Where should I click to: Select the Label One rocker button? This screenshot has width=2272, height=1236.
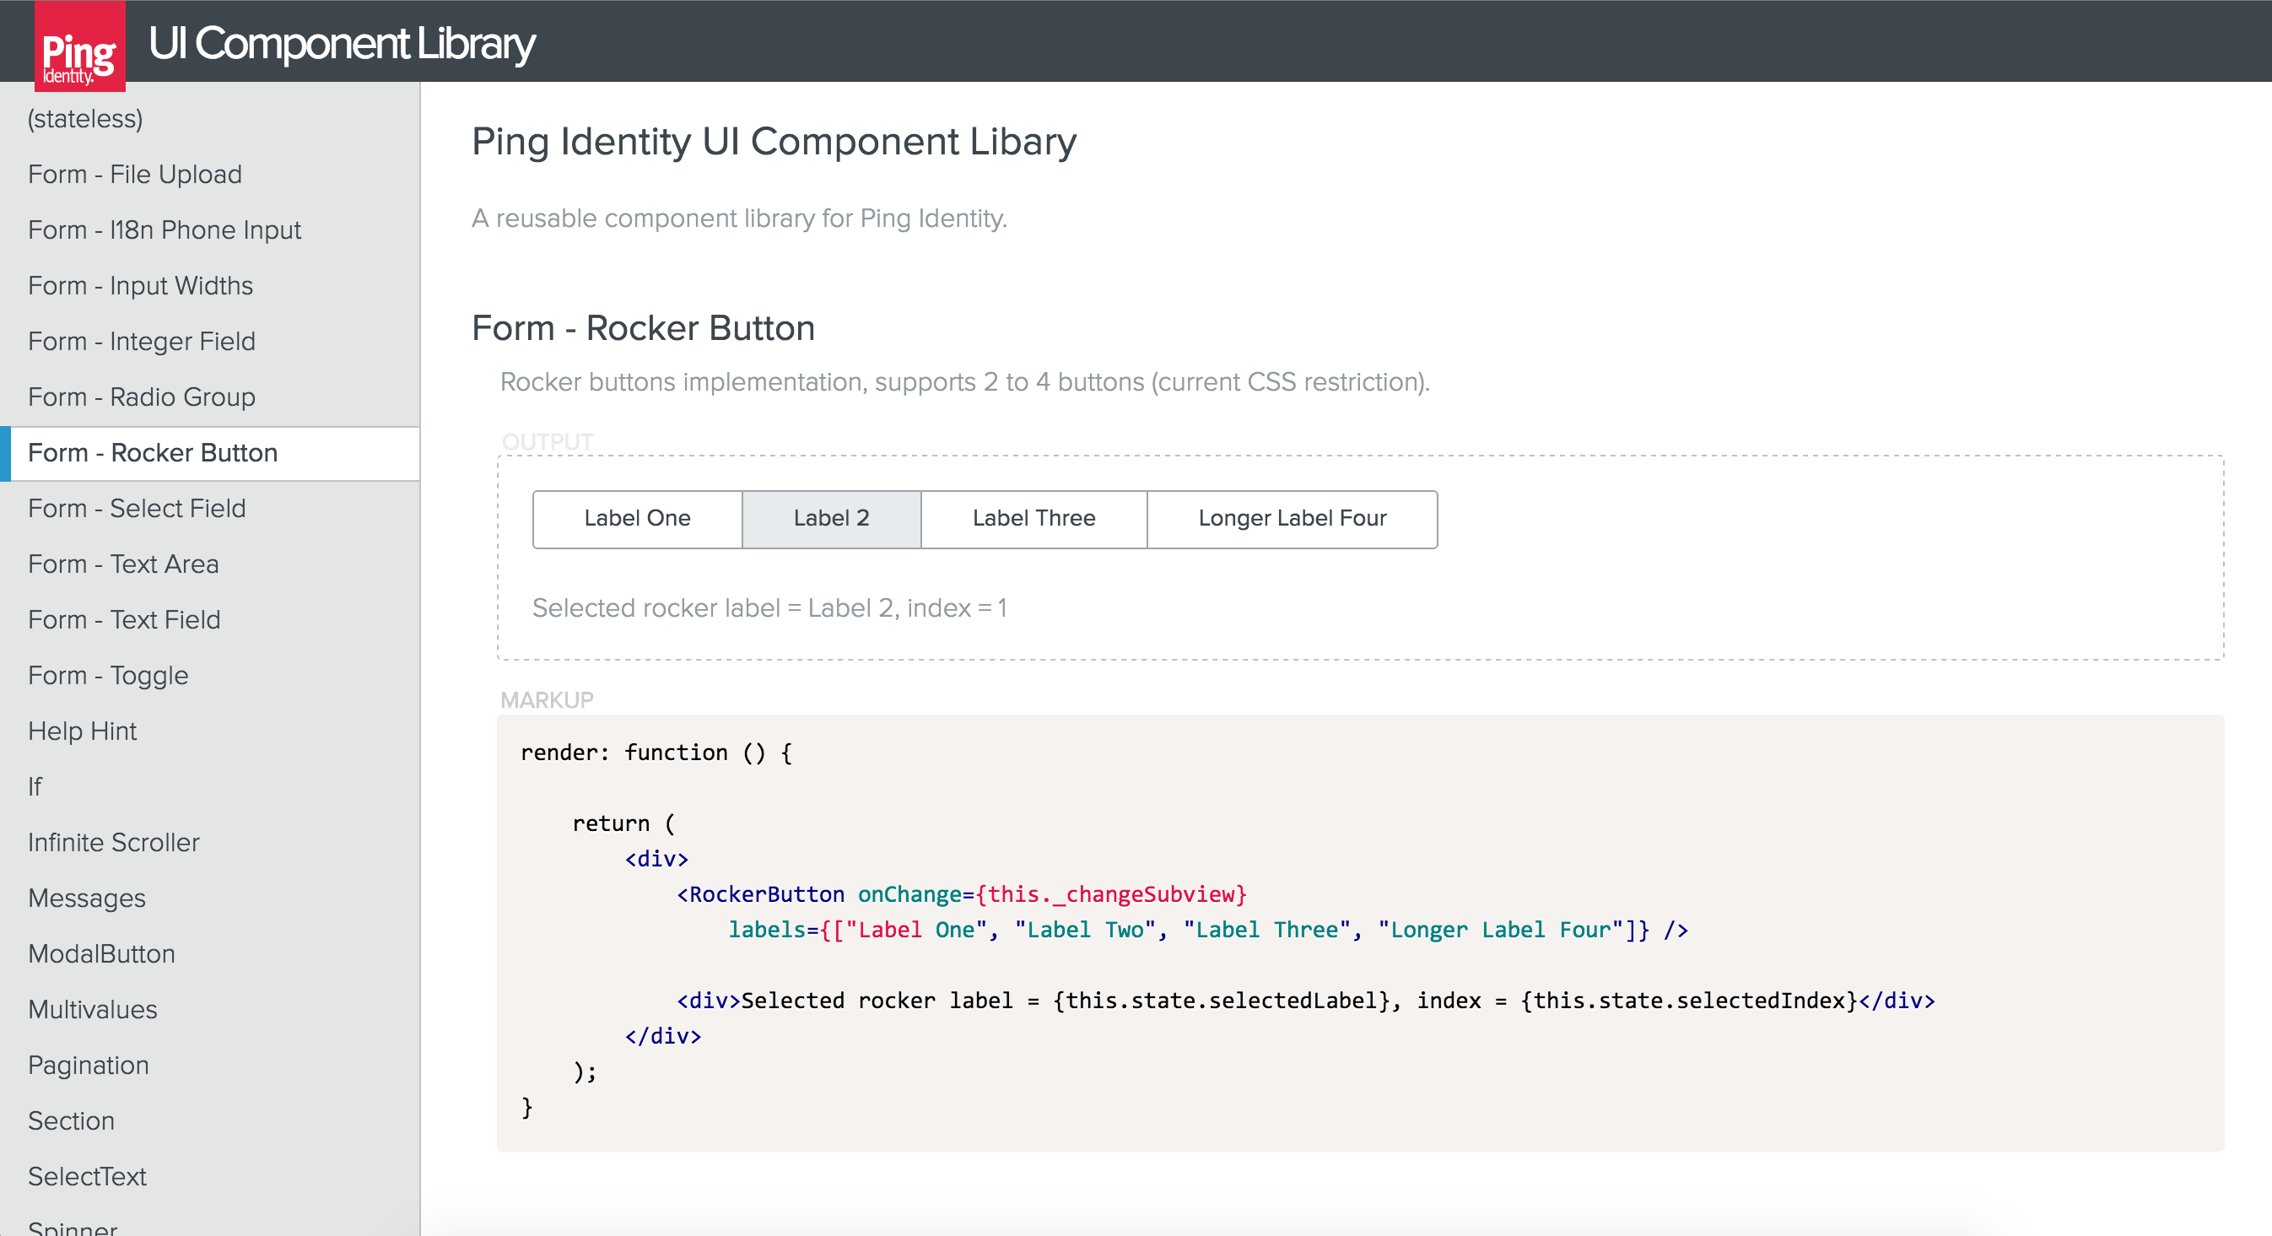coord(637,519)
